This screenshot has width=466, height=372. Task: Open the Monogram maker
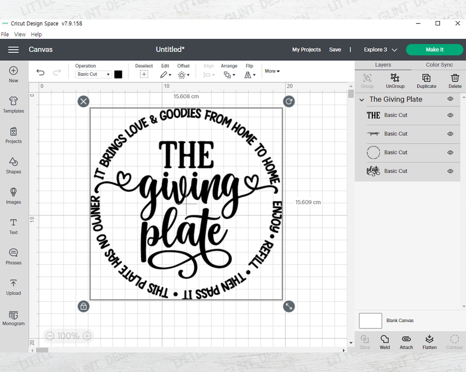point(13,318)
